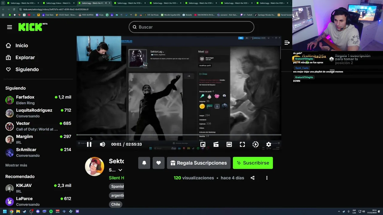This screenshot has width=383, height=215.
Task: Enter fullscreen on the video
Action: coord(242,145)
